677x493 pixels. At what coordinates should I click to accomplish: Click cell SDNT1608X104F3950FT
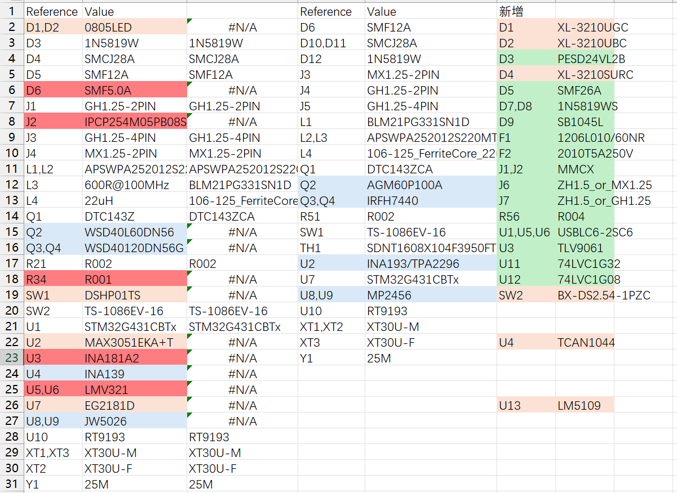click(x=431, y=248)
